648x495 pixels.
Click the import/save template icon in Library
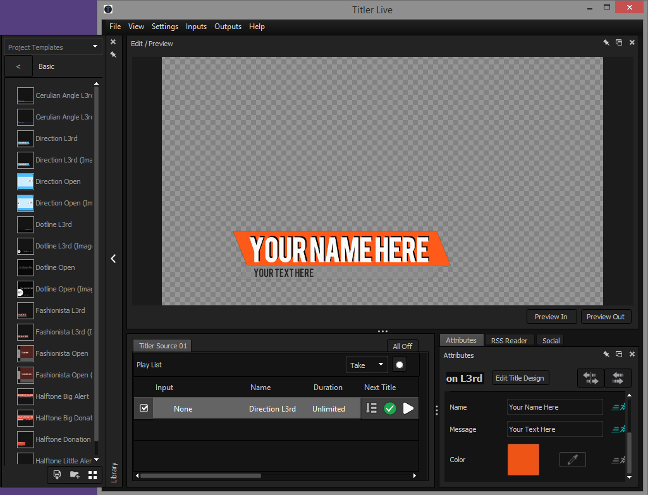click(57, 475)
